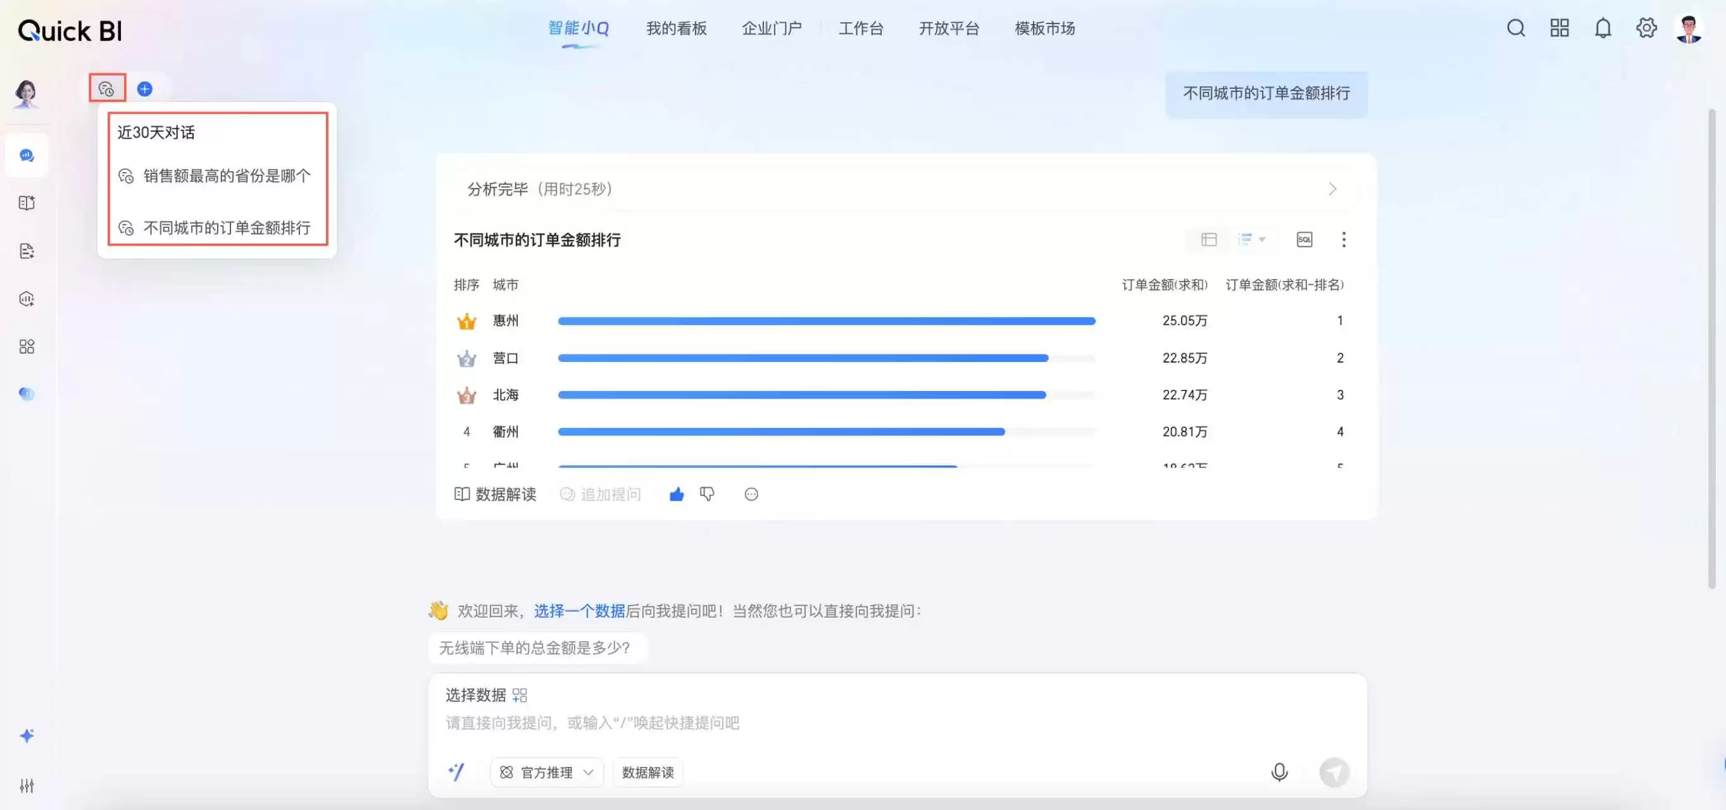Open the conversation history icon
Image resolution: width=1726 pixels, height=810 pixels.
click(106, 89)
